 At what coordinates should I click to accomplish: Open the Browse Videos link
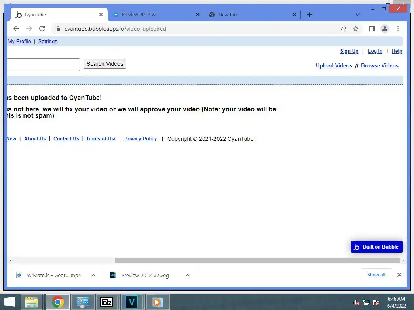point(380,66)
